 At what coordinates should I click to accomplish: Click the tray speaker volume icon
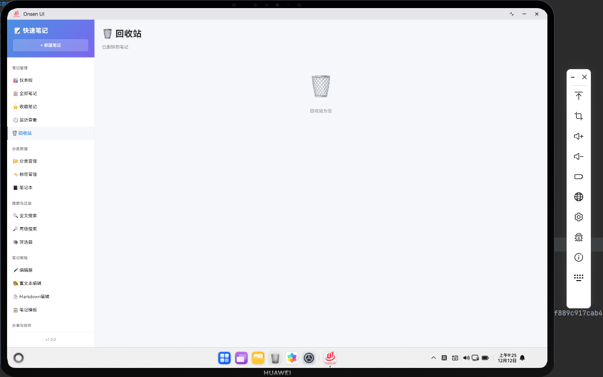tap(466, 358)
